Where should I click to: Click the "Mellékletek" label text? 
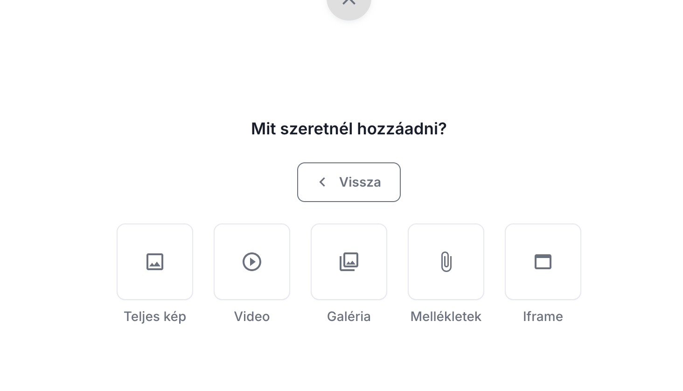coord(446,316)
